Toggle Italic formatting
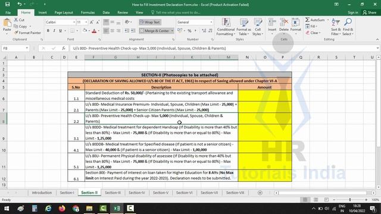This screenshot has width=381, height=214. click(x=54, y=31)
